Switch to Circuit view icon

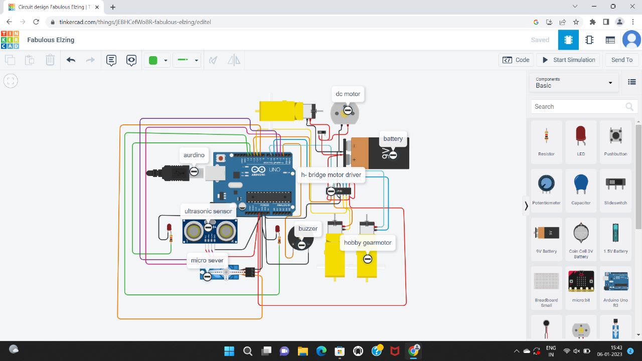coord(568,40)
